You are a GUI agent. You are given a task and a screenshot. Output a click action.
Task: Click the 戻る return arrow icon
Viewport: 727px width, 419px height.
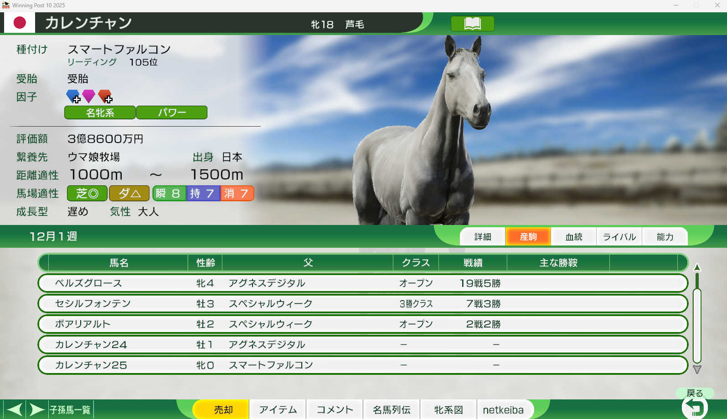(695, 408)
